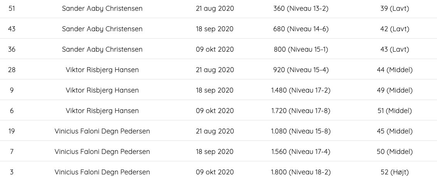Click 1.560 (Niveau 17-4) score
The image size is (437, 181).
(x=301, y=151)
